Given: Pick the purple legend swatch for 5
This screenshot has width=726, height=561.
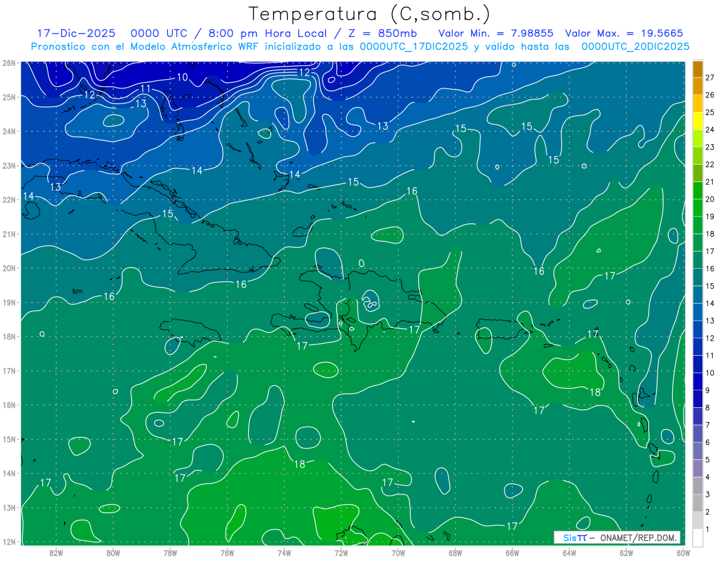Looking at the screenshot, I should (x=698, y=451).
